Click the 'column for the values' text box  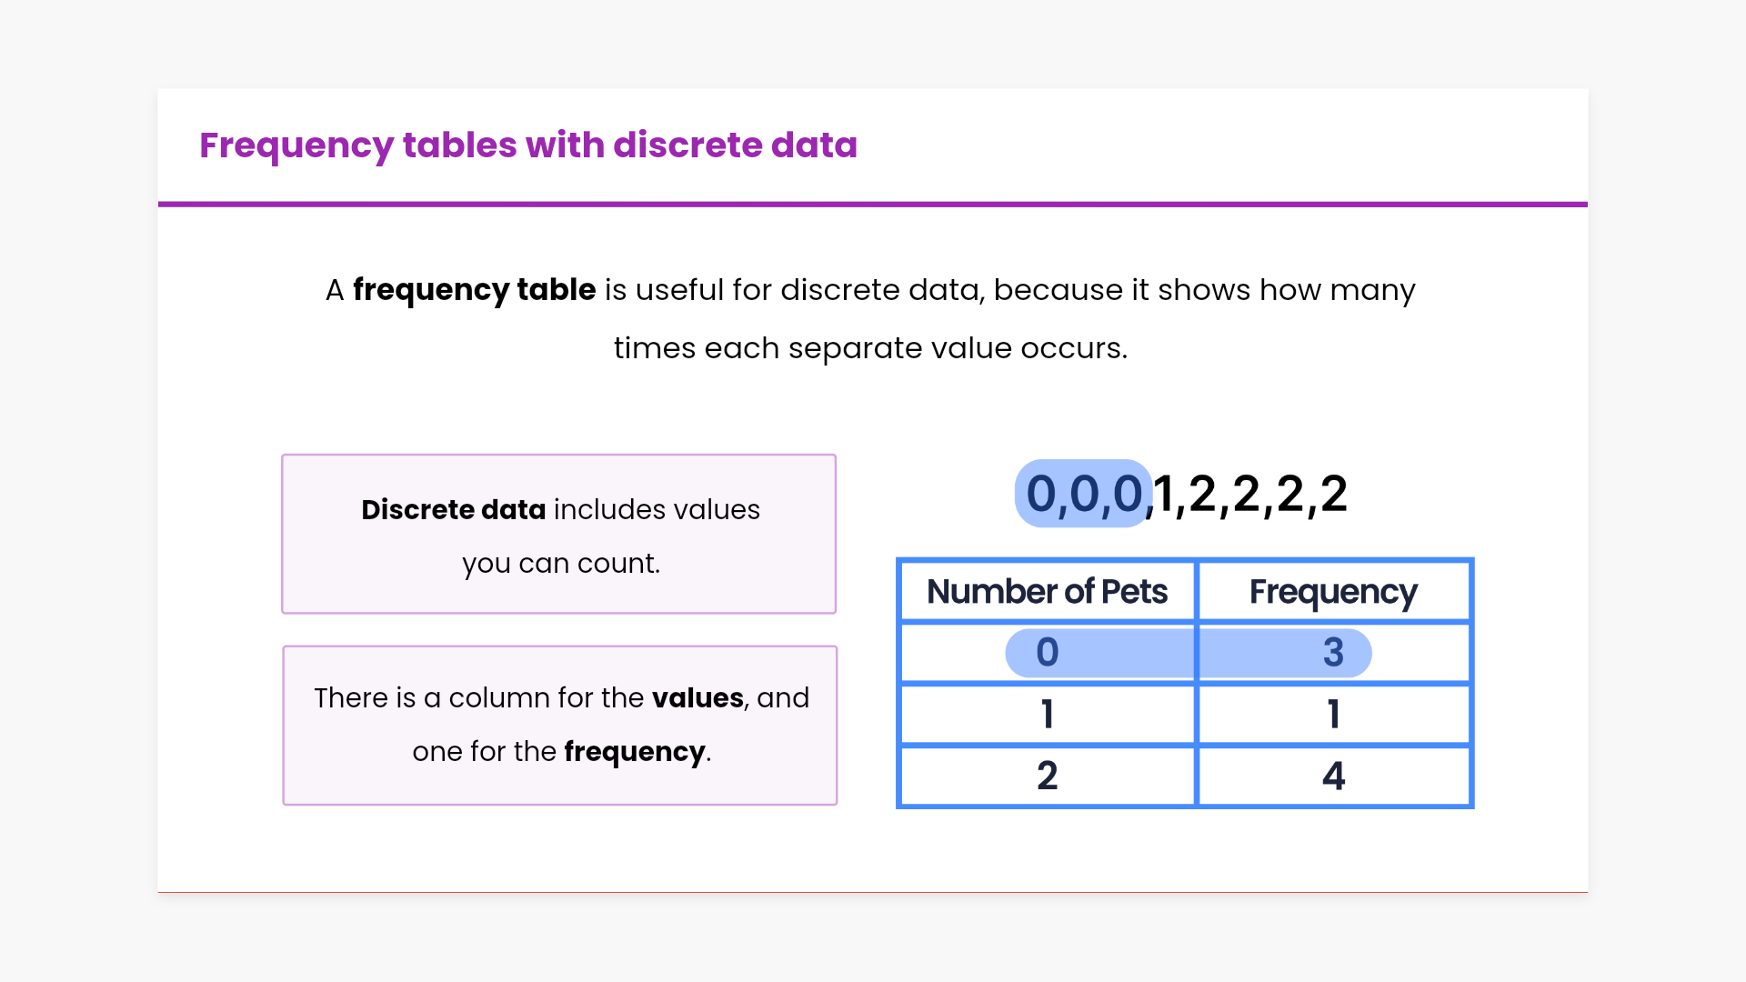(x=559, y=725)
